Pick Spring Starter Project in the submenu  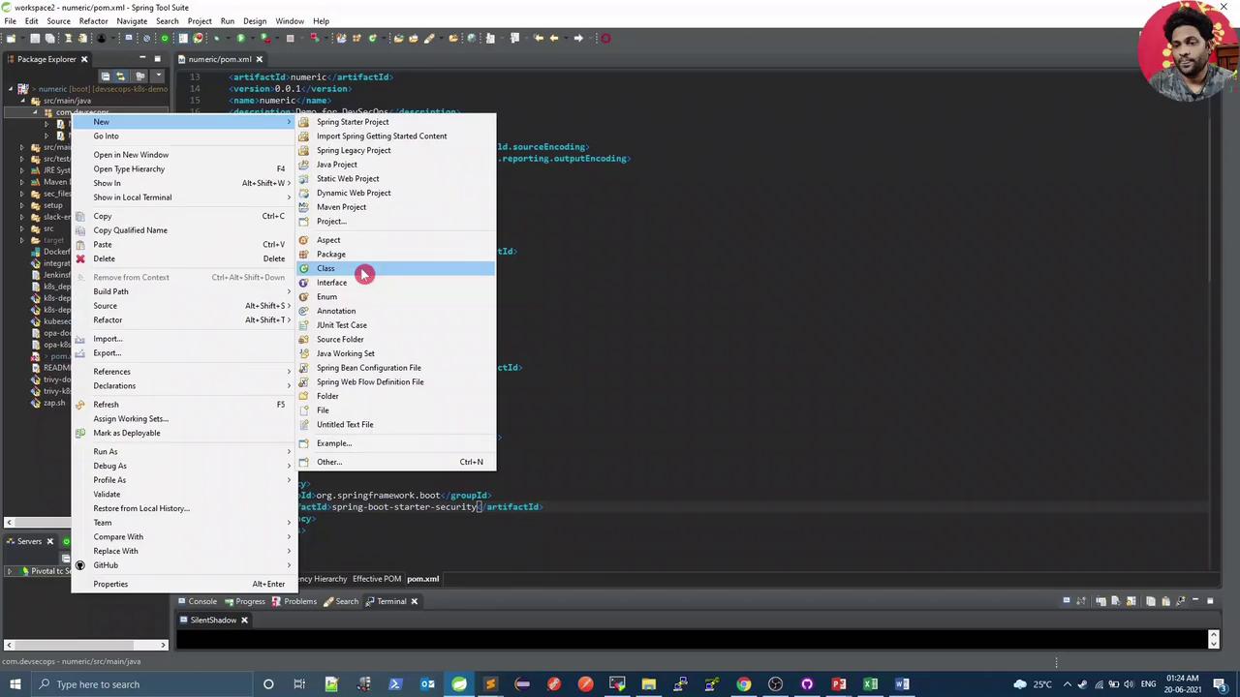pos(395,122)
